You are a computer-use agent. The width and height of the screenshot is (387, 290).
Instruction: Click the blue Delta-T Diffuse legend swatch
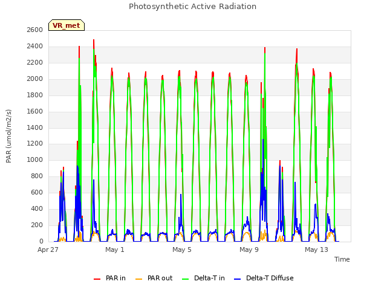pyautogui.click(x=237, y=279)
